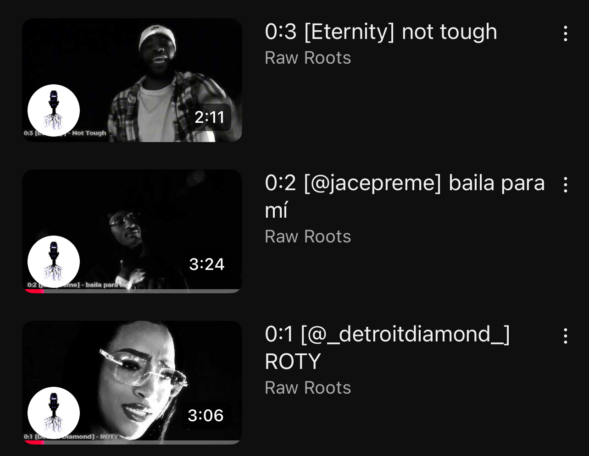Click the 2:11 duration badge
The height and width of the screenshot is (456, 589).
point(210,117)
